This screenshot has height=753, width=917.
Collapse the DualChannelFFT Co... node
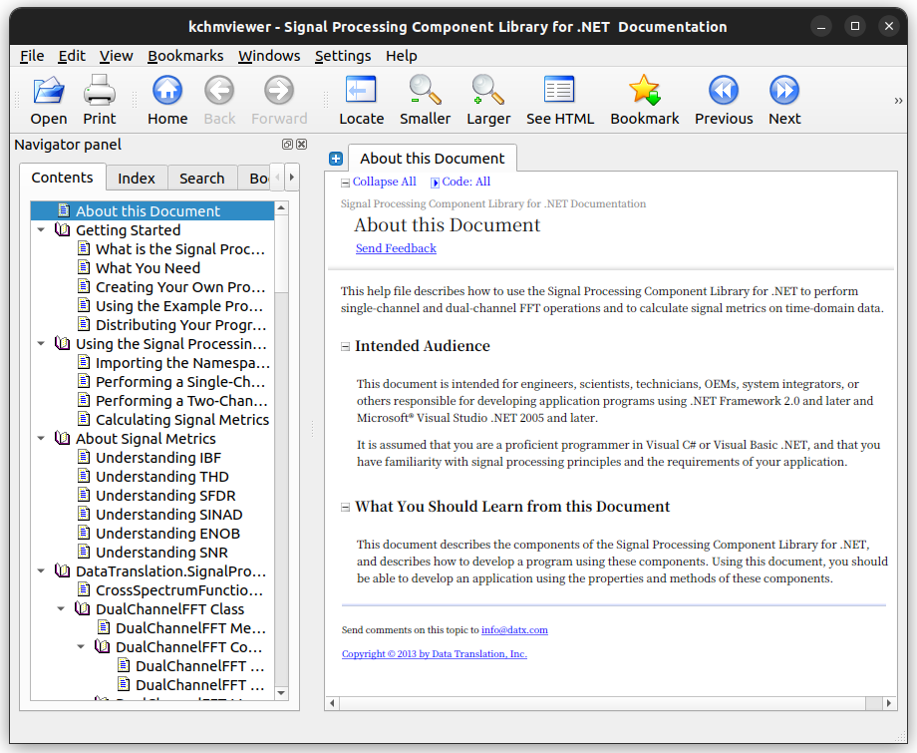click(81, 647)
